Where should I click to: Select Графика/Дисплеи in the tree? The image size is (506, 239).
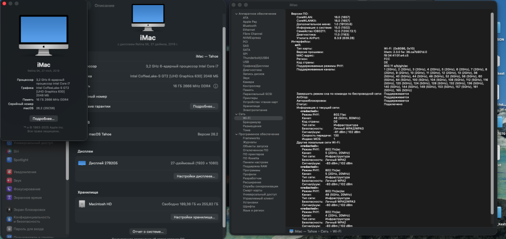[256, 66]
